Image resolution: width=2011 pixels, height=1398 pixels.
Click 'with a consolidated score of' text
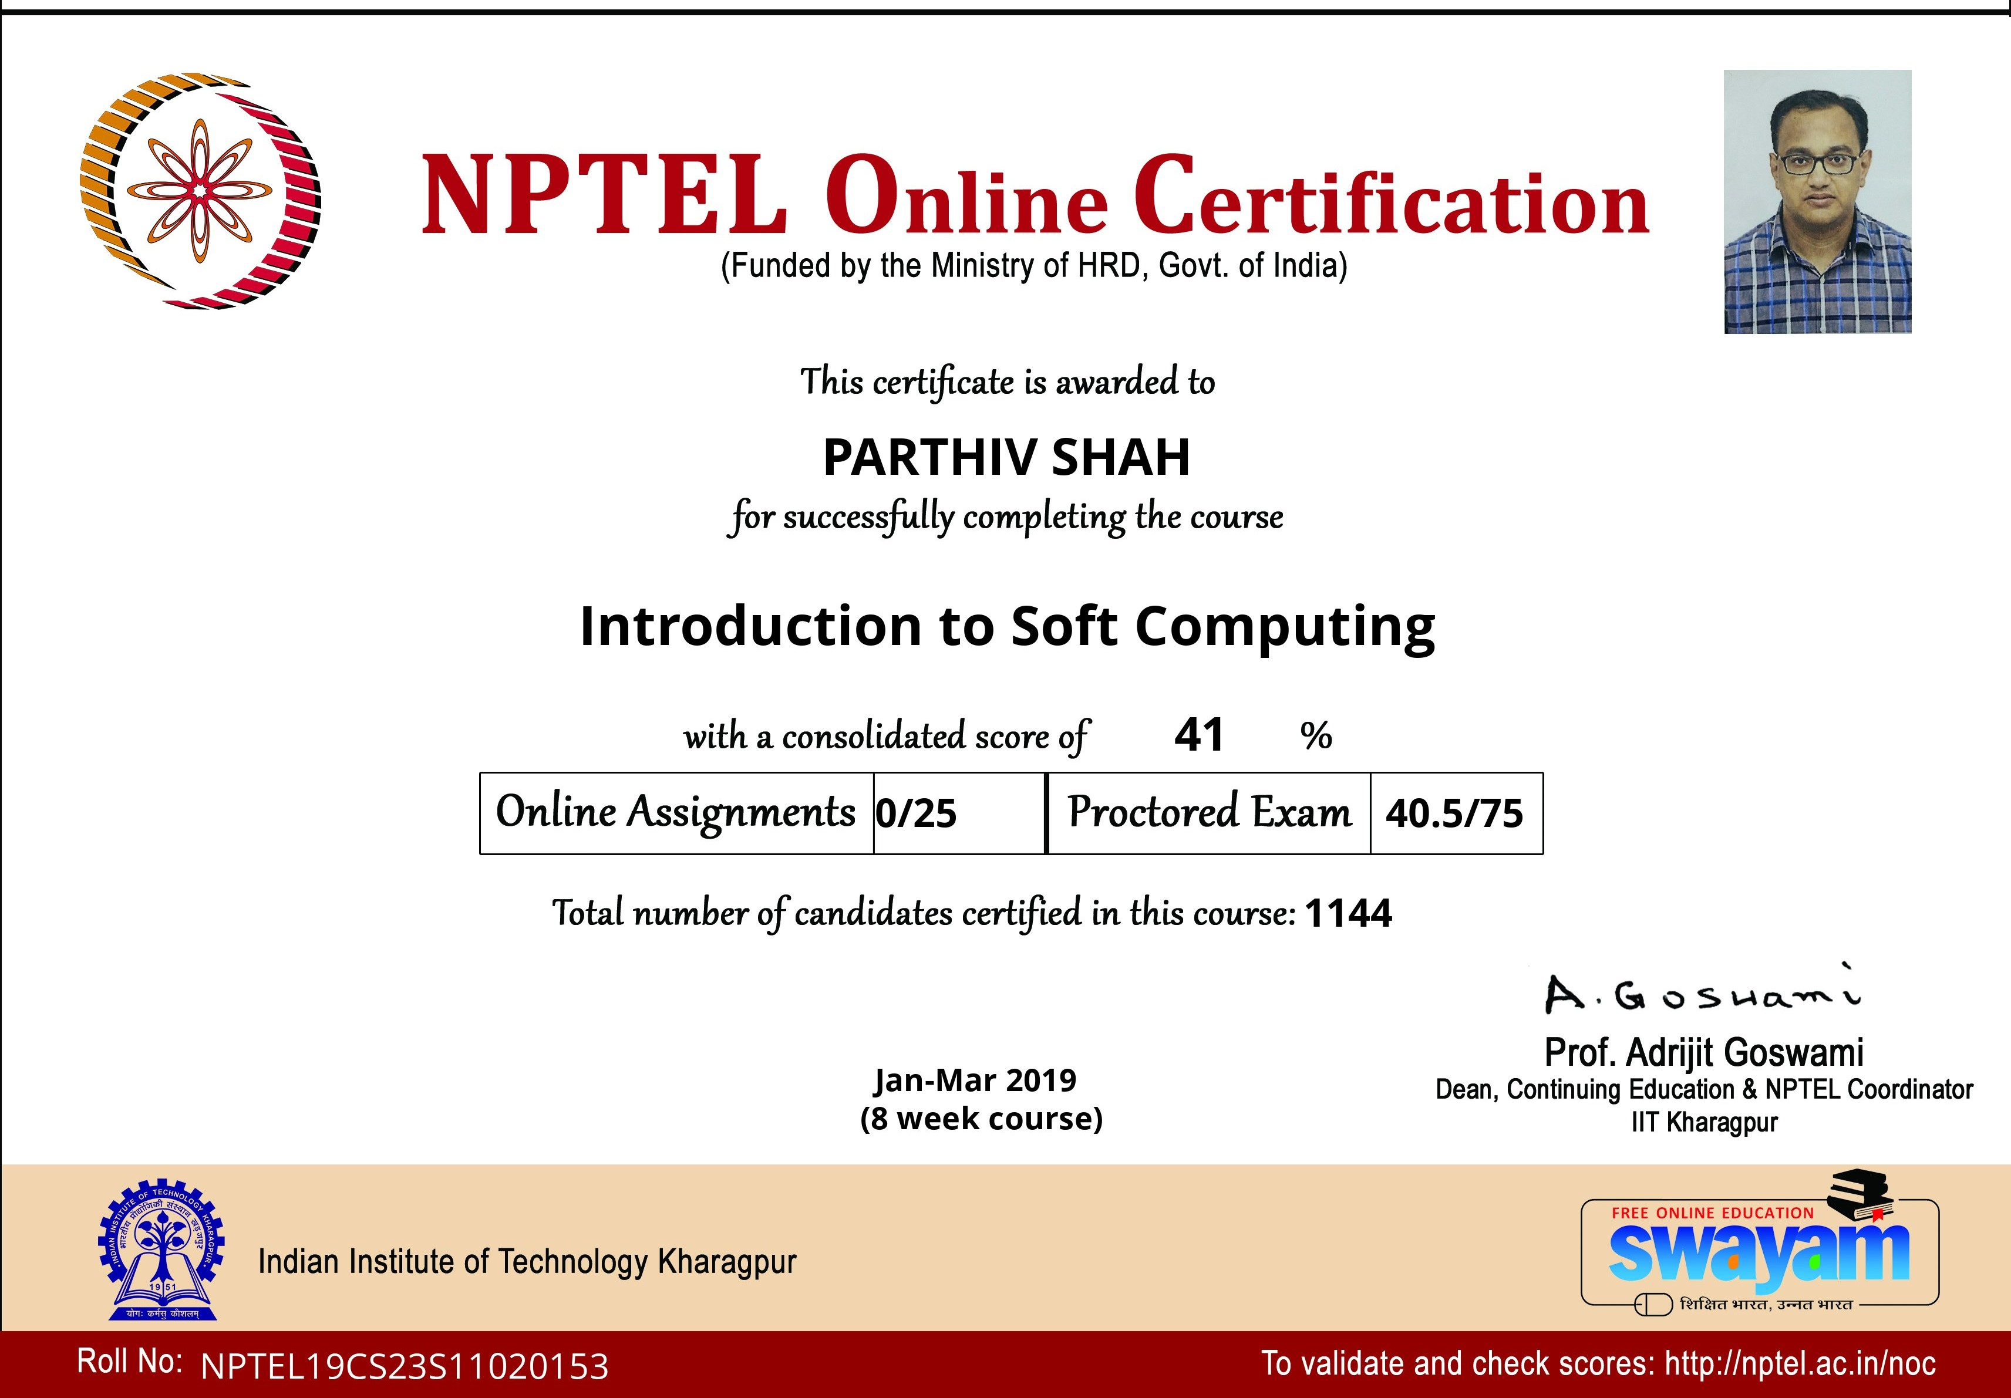pos(887,737)
